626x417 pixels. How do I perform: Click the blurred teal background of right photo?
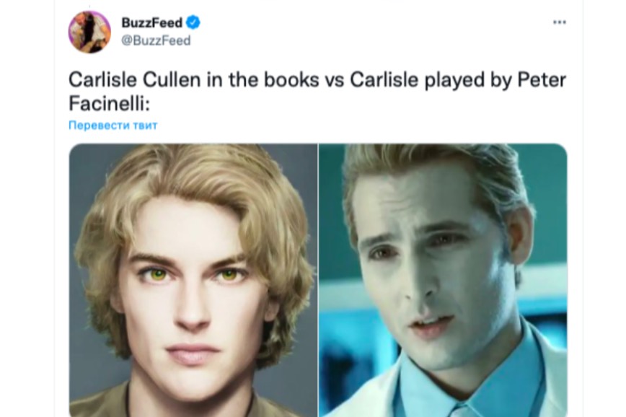547,224
